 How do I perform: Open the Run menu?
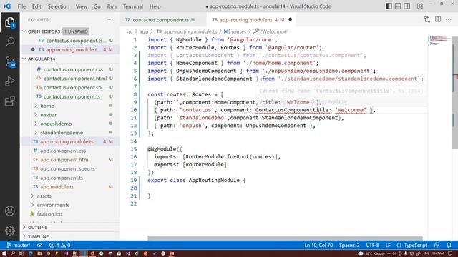pyautogui.click(x=112, y=6)
